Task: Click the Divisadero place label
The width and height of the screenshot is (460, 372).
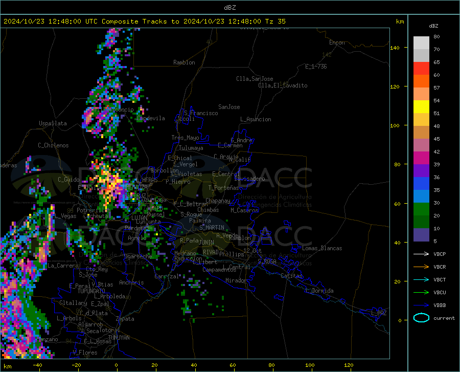Action: [249, 179]
